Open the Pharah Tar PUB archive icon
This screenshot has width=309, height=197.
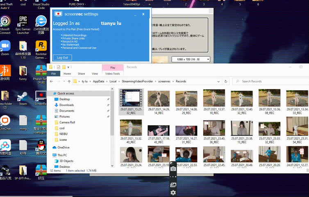[x=41, y=75]
